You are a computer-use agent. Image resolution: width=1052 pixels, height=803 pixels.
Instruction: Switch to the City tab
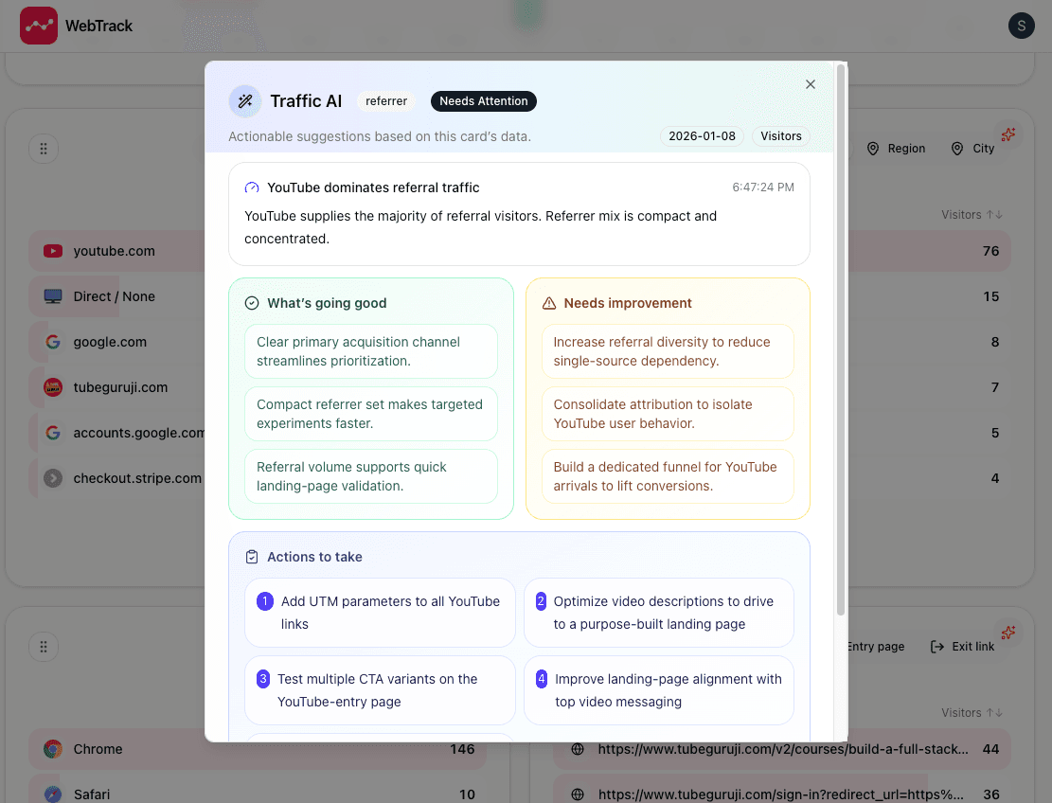tap(973, 149)
